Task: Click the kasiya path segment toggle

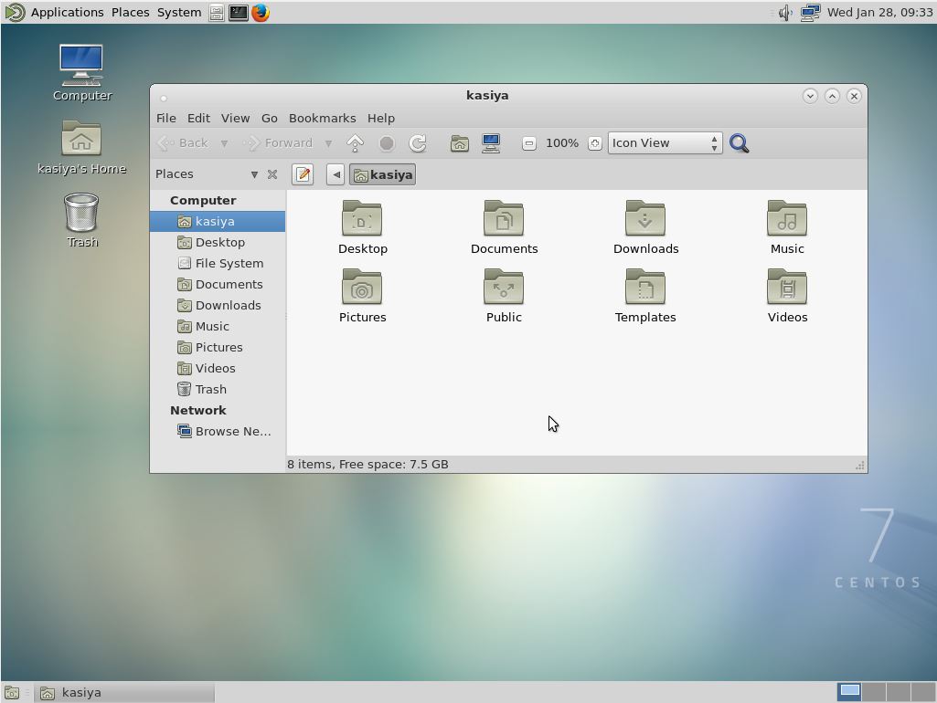Action: click(382, 173)
